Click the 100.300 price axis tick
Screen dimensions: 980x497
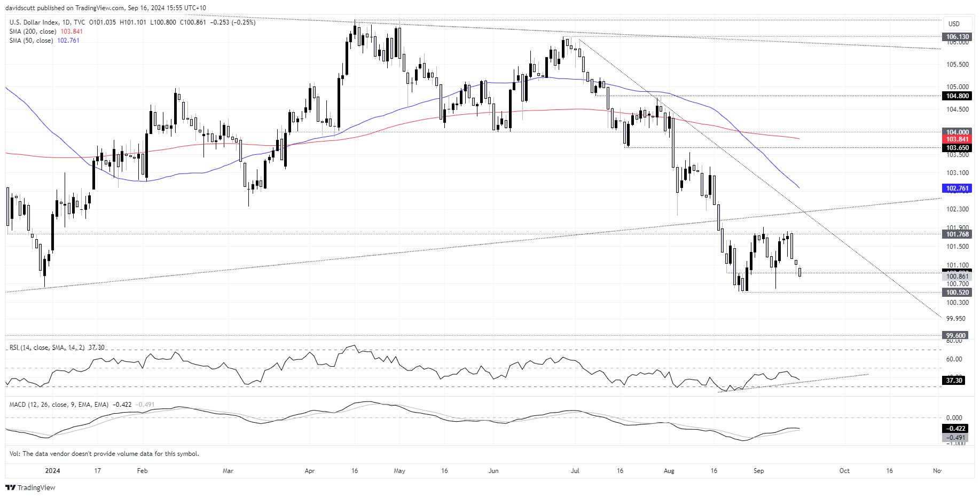click(957, 303)
